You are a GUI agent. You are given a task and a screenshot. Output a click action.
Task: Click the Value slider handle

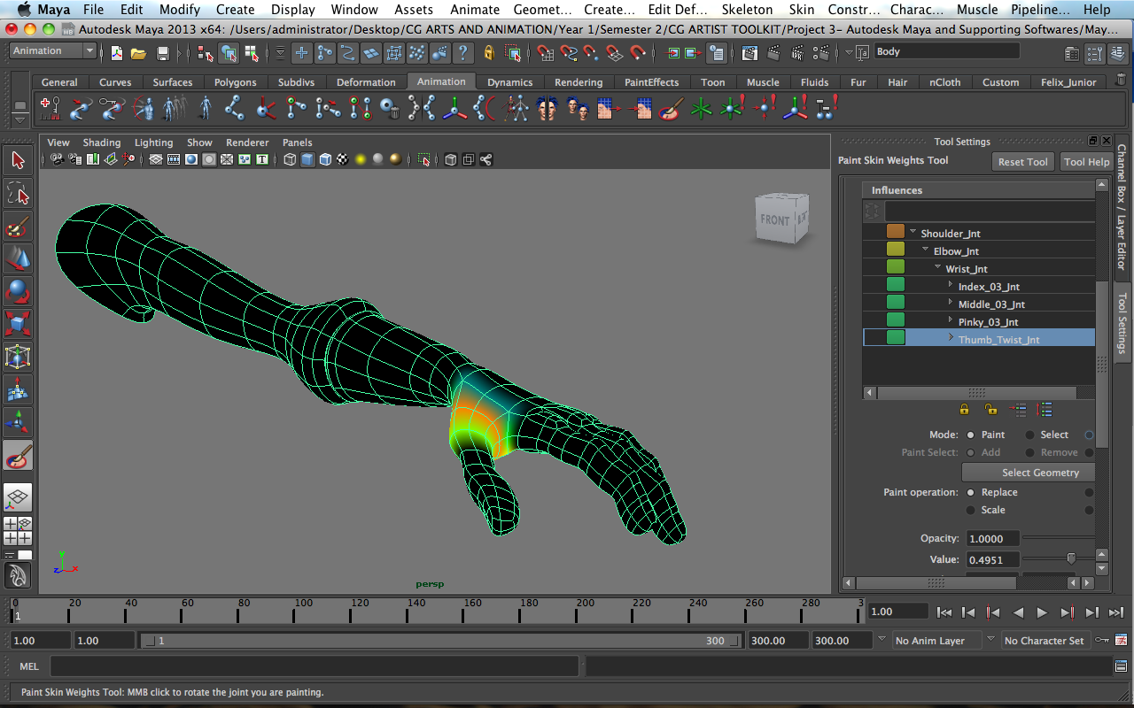[1071, 558]
